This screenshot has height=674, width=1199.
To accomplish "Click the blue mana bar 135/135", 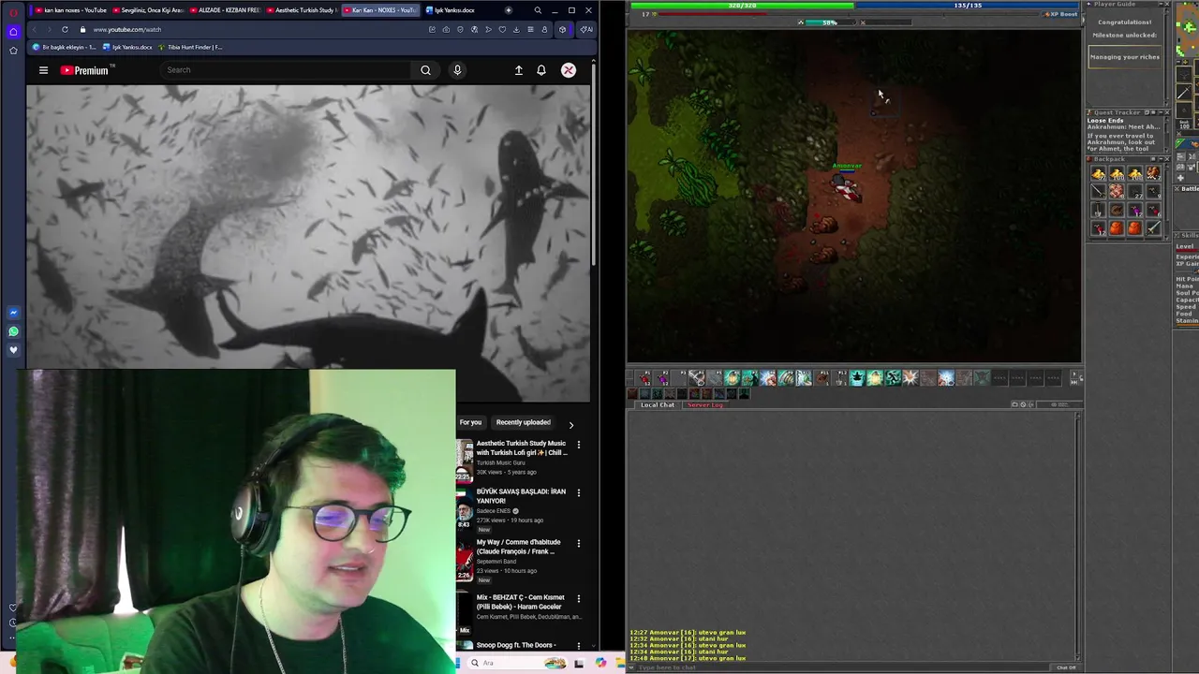I will (x=968, y=6).
